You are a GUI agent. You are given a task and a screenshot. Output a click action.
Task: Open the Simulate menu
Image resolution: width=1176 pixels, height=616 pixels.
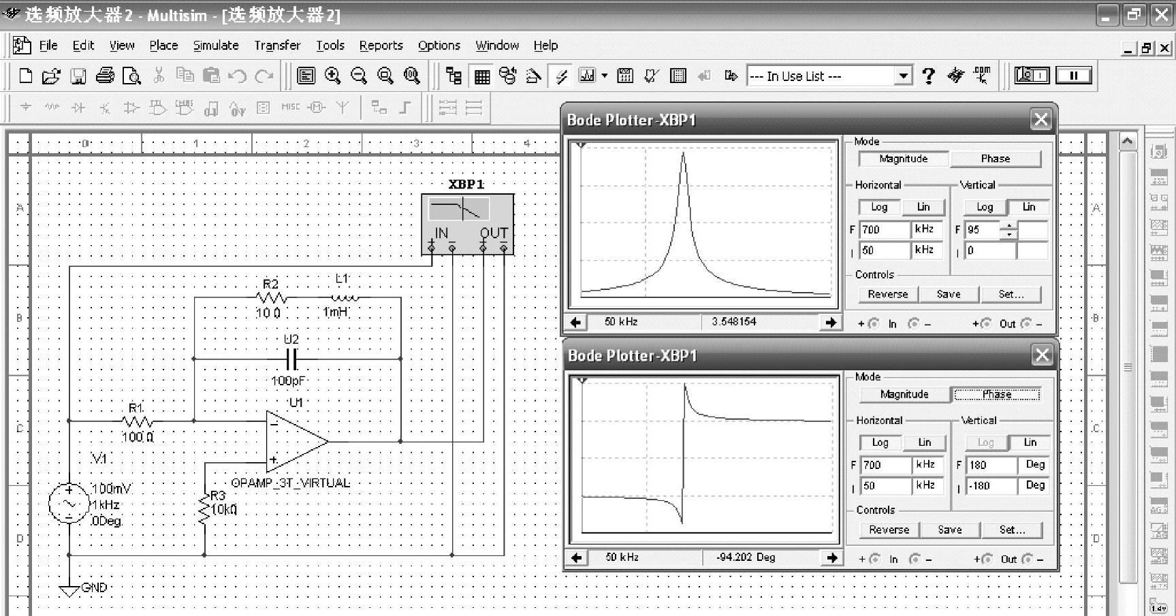point(216,46)
